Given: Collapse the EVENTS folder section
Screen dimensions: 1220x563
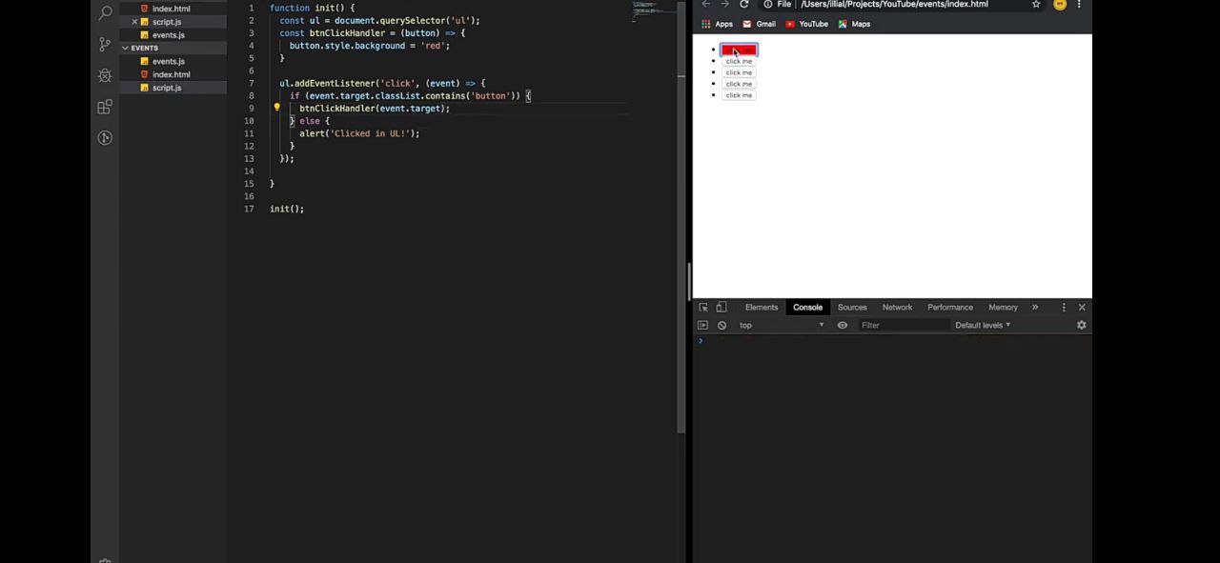Looking at the screenshot, I should [x=145, y=48].
